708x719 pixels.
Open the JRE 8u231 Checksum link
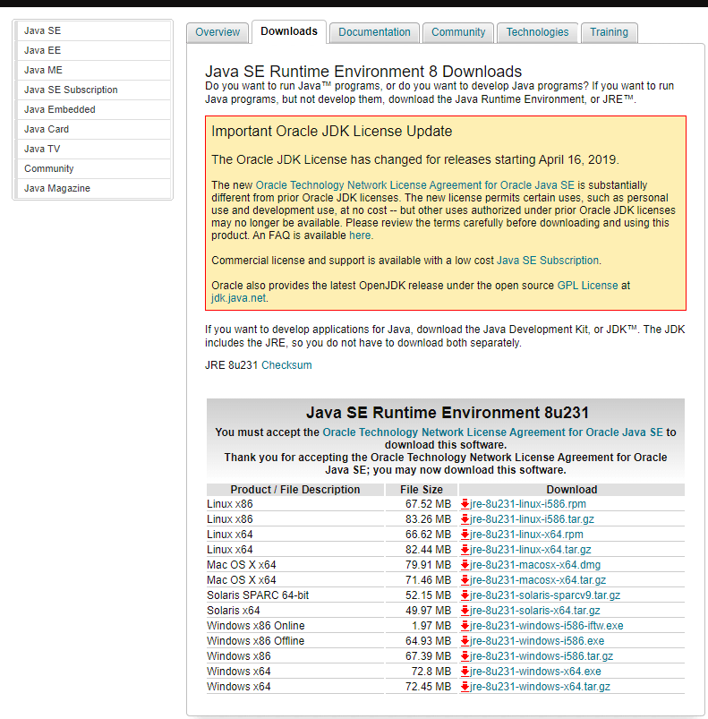coord(286,365)
